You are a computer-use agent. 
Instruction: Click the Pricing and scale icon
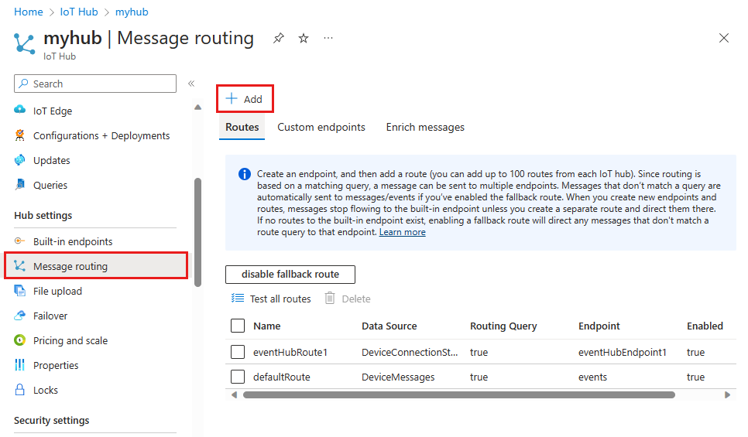20,340
